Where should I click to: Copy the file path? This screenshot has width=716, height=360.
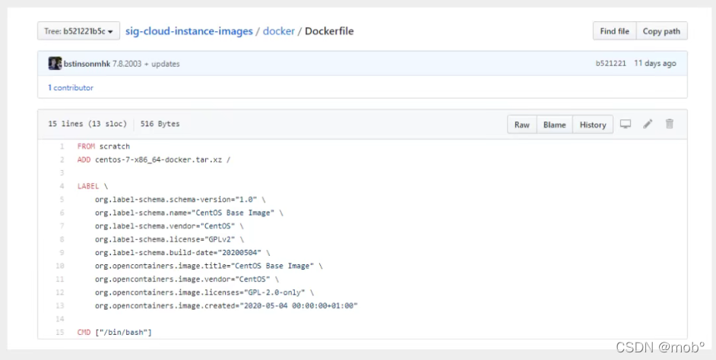tap(661, 31)
